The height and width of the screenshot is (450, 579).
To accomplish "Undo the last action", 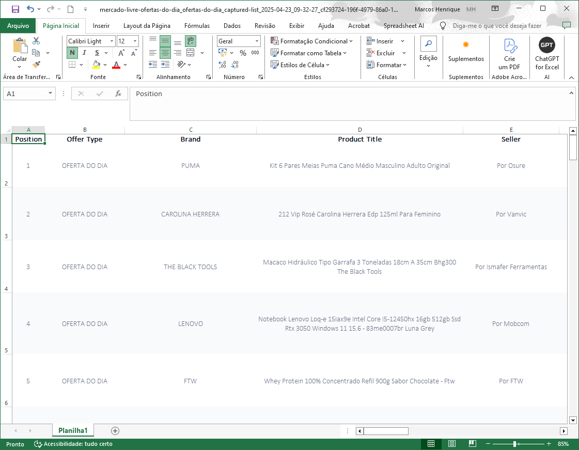I will (x=30, y=9).
